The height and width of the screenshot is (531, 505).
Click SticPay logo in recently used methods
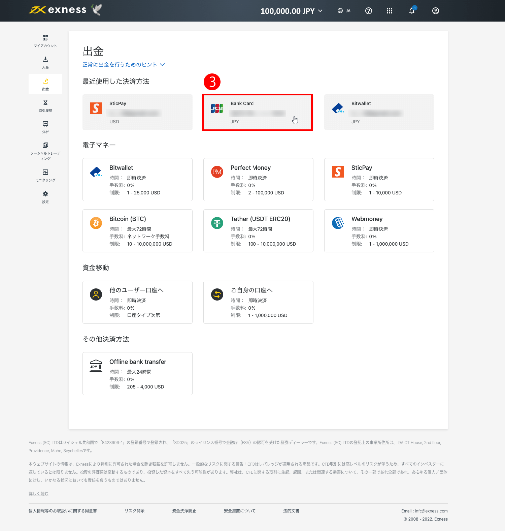tap(96, 108)
